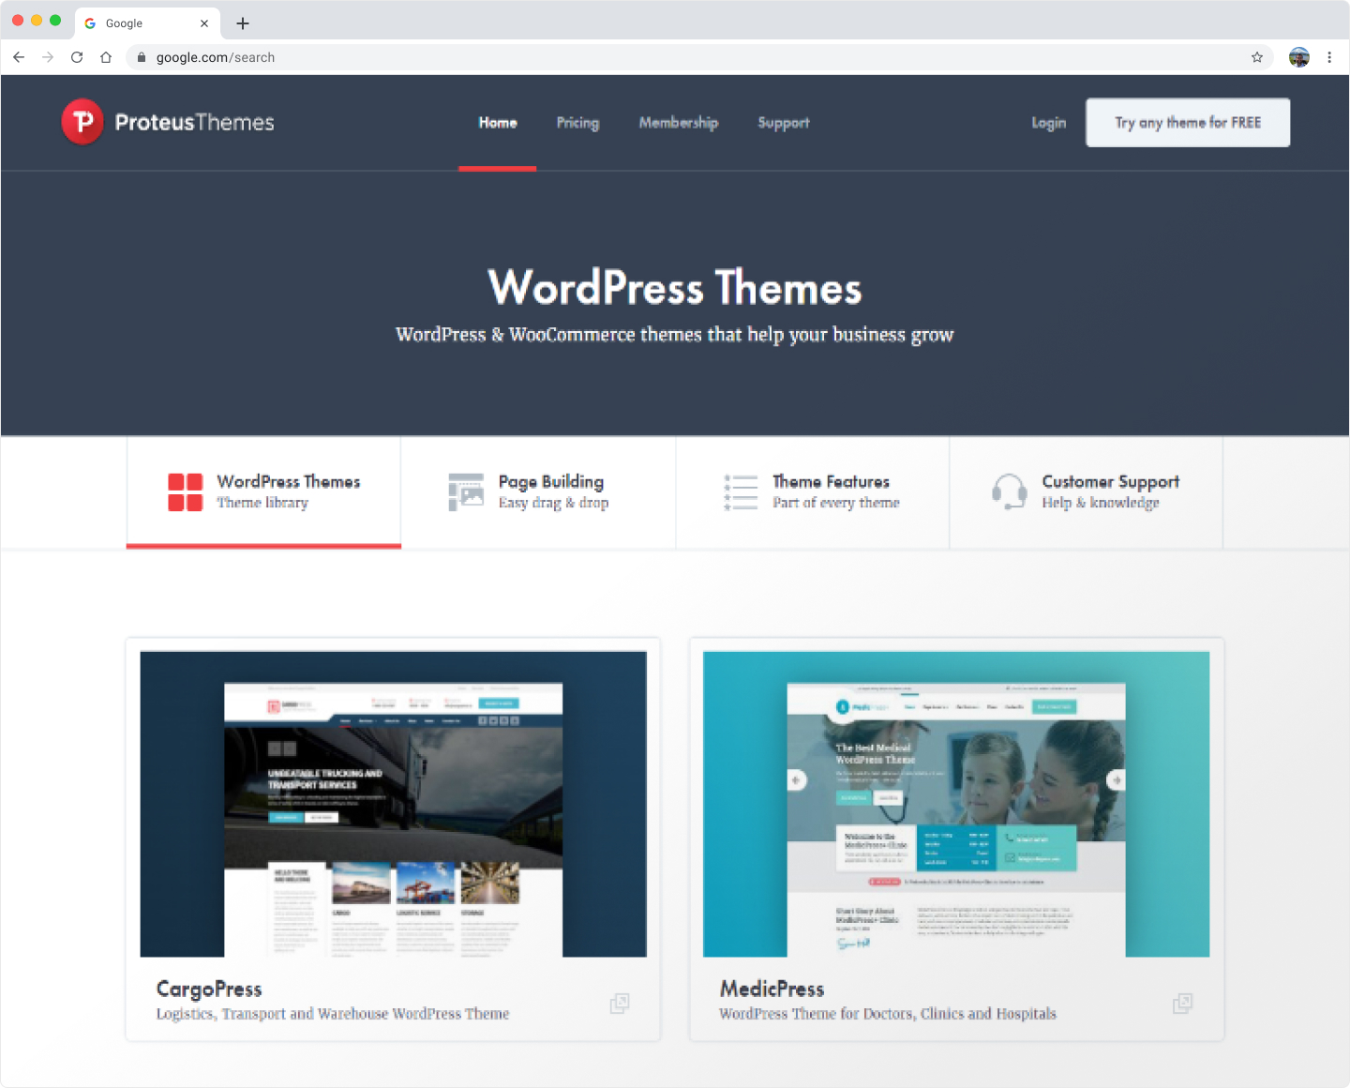Reload the page with refresh icon

tap(77, 57)
